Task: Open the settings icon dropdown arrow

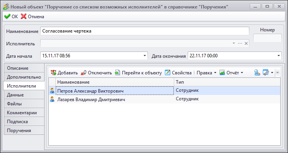Action: pyautogui.click(x=272, y=73)
